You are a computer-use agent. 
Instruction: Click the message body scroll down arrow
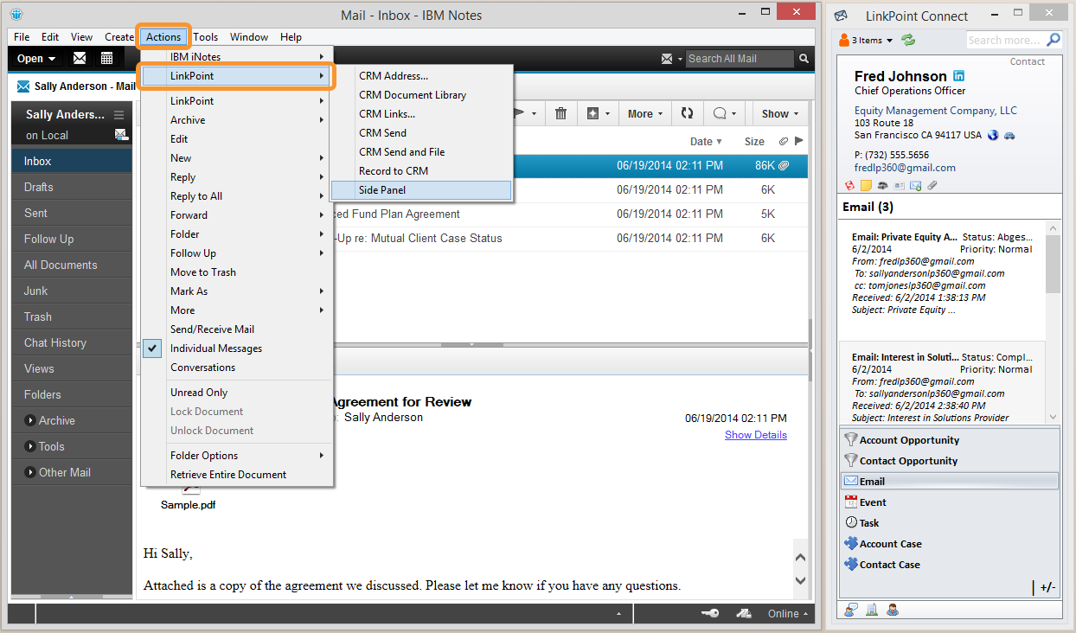[x=801, y=580]
